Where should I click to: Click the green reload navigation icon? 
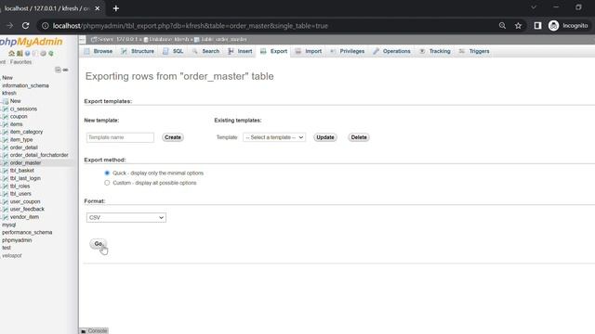tap(51, 54)
